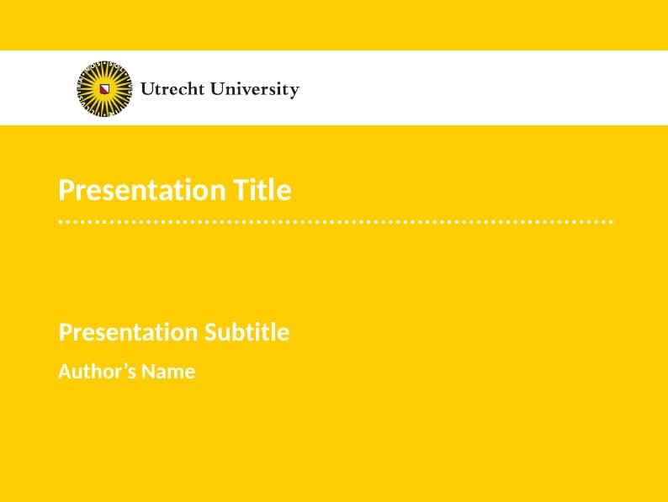Click the word "Name" in the author line
Viewport: 668px width, 502px height.
[x=168, y=371]
